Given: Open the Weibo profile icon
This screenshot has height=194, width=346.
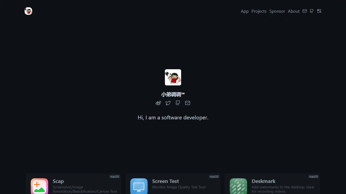Looking at the screenshot, I should [158, 103].
